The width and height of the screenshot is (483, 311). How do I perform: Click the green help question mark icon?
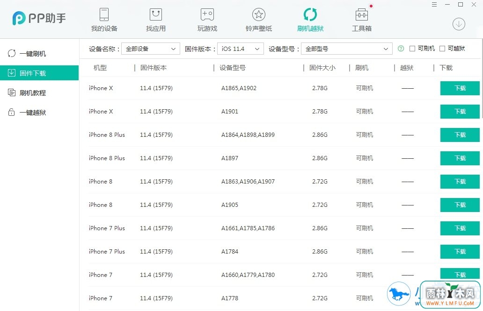tap(401, 49)
